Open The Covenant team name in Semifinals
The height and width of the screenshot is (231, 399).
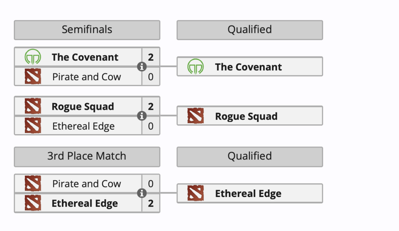(85, 57)
